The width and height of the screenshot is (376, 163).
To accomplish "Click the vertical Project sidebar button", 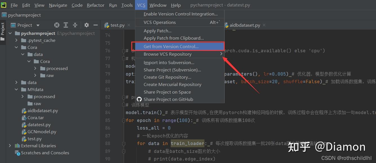I will click(3, 30).
